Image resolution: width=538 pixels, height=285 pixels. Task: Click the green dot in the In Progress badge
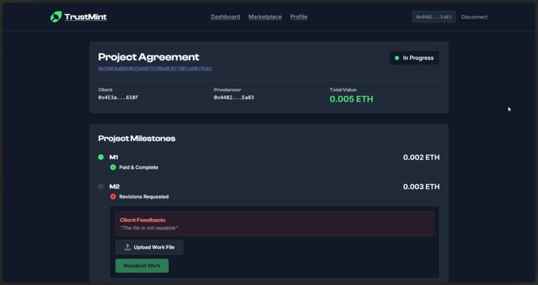click(x=397, y=58)
